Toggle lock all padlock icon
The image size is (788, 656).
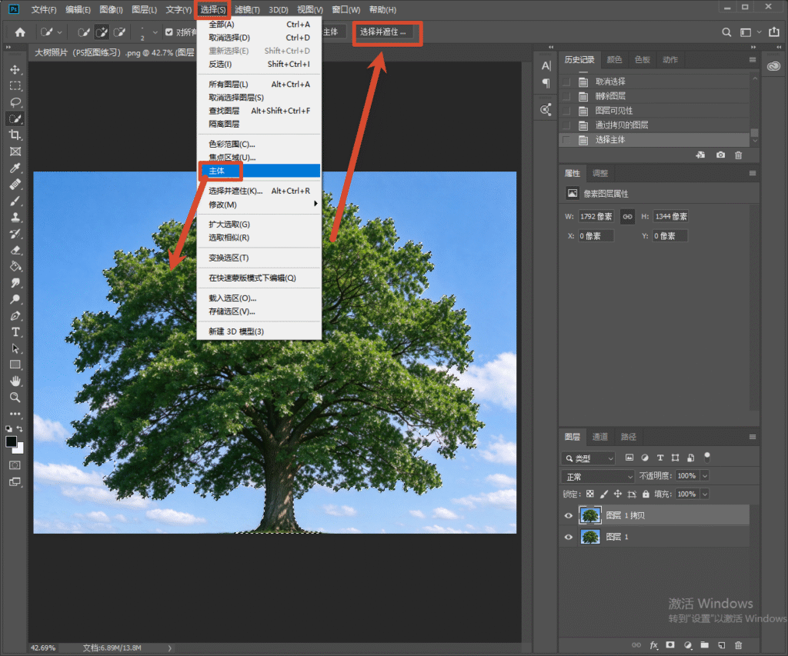tap(646, 494)
